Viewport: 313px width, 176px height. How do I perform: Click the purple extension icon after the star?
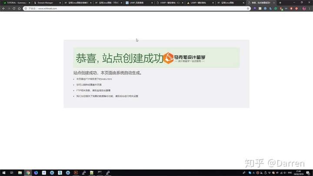(x=255, y=9)
